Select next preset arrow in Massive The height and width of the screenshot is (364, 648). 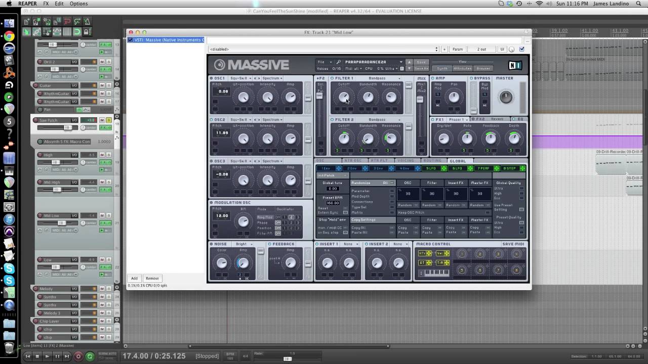409,68
